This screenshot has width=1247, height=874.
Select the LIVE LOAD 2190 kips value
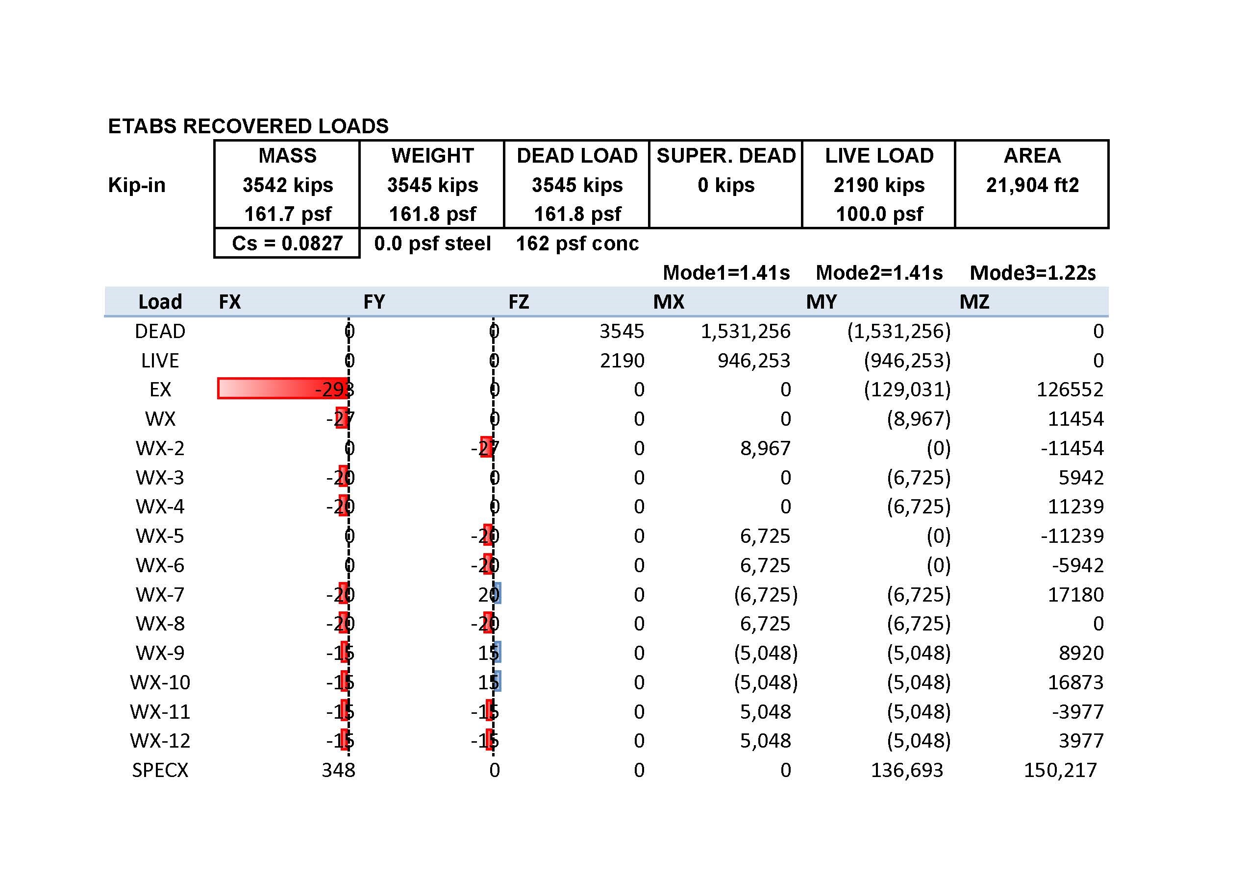pos(879,185)
